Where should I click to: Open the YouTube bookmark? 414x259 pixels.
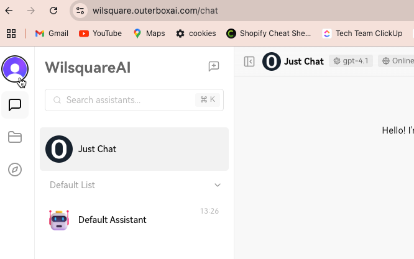100,34
